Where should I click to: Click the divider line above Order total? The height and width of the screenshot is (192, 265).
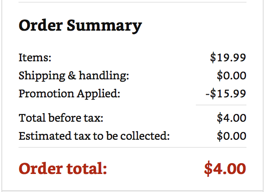click(132, 147)
